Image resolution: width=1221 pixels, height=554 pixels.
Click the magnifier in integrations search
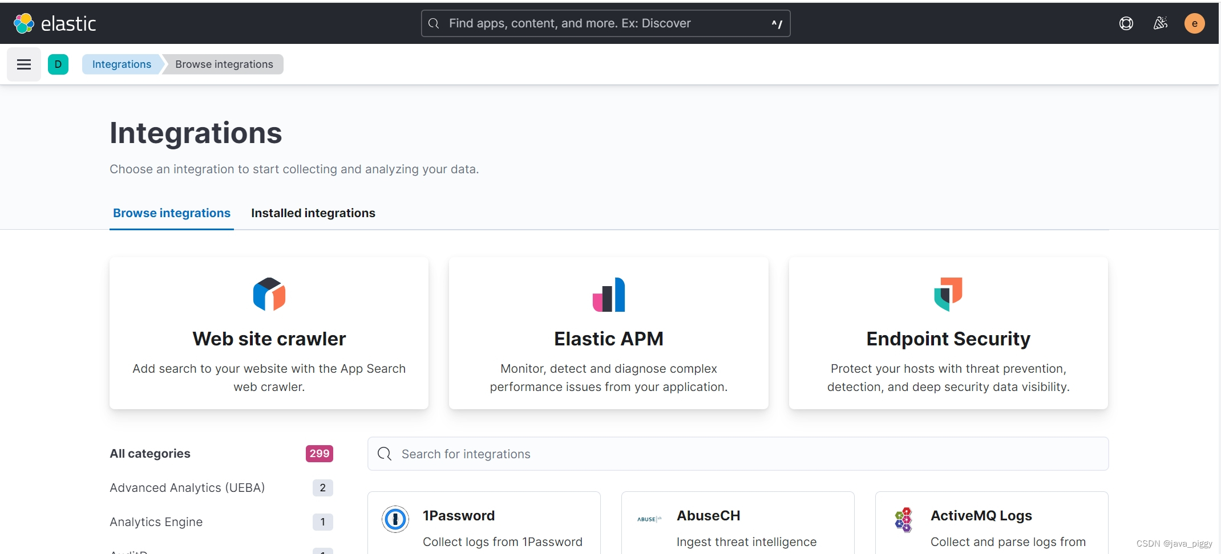click(x=385, y=454)
